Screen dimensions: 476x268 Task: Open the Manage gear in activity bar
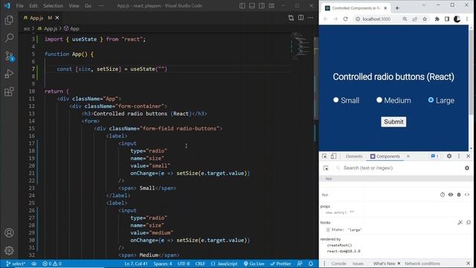pyautogui.click(x=9, y=250)
